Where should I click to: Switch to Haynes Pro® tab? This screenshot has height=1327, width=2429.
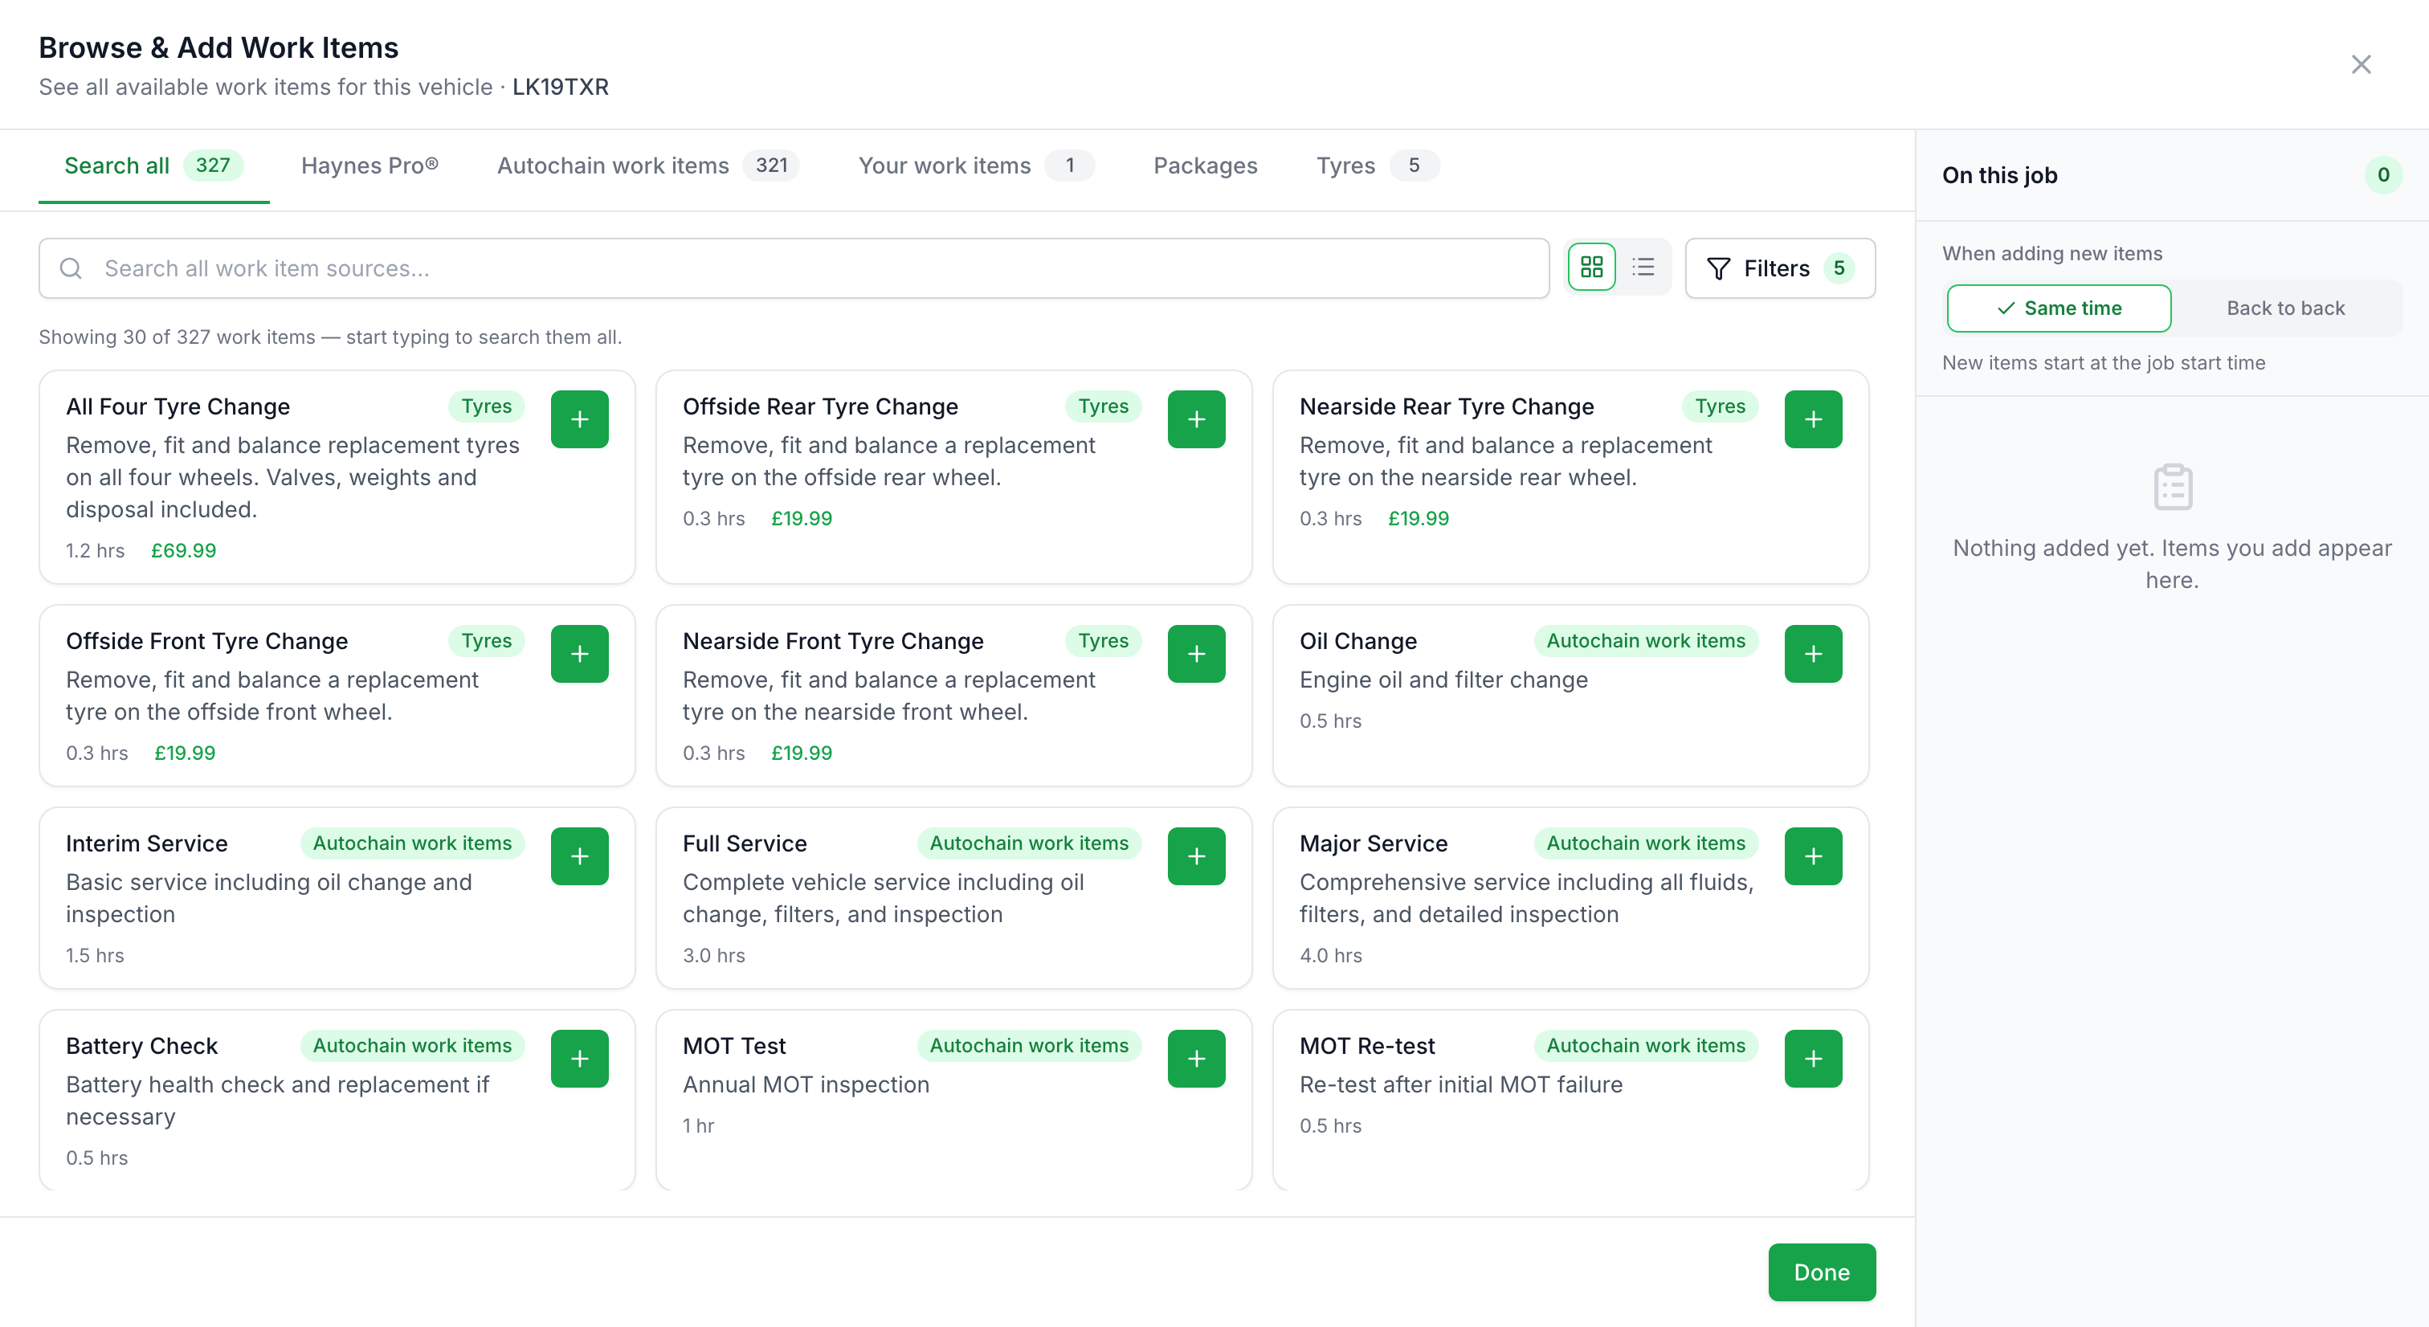pos(369,166)
